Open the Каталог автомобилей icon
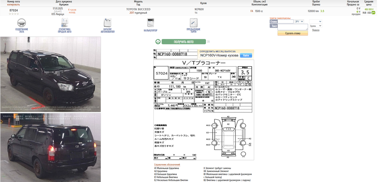The height and width of the screenshot is (182, 378). [x=107, y=23]
